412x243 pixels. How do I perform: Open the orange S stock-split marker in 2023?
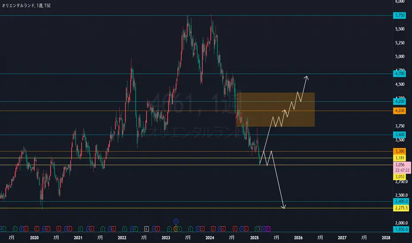click(175, 229)
